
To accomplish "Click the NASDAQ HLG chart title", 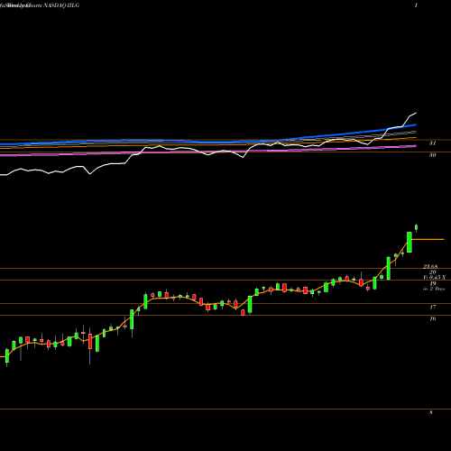I will pos(62,5).
